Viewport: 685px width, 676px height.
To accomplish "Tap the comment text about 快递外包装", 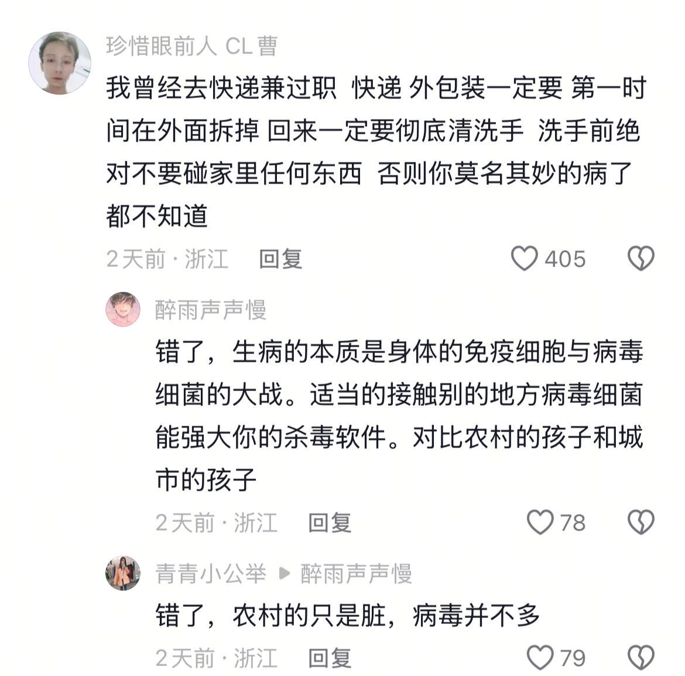I will pyautogui.click(x=376, y=152).
